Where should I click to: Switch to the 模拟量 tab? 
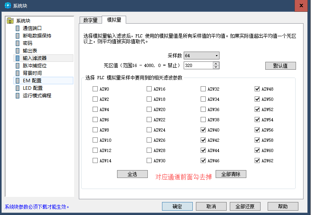tap(114, 20)
